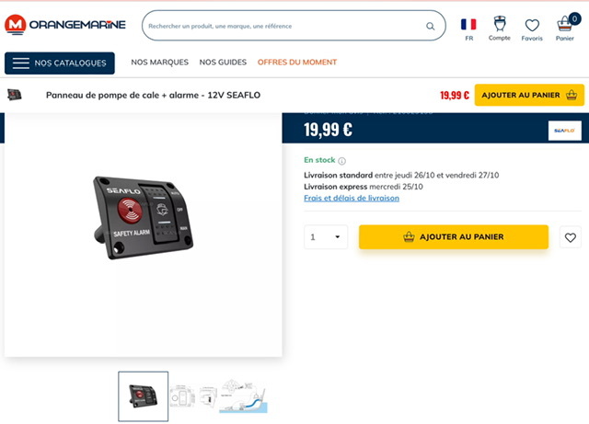Click the Frais et délais de livraison link
Screen dimensions: 589x424
(x=352, y=198)
